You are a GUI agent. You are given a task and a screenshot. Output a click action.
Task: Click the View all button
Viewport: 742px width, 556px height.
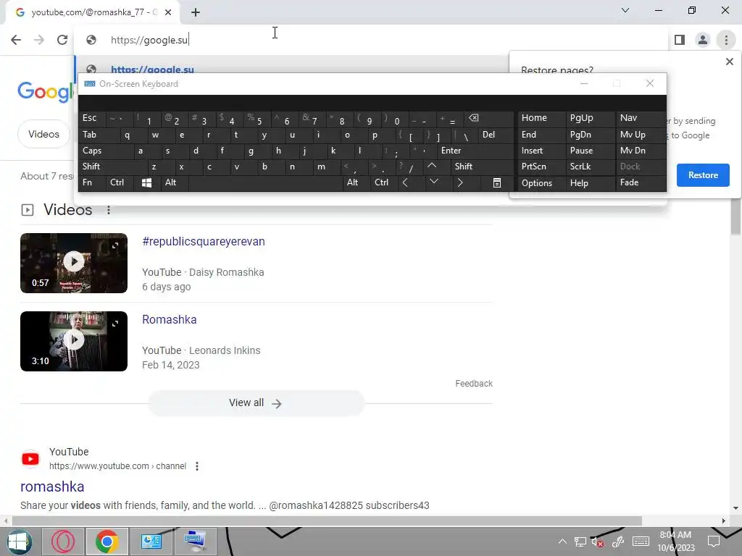256,403
